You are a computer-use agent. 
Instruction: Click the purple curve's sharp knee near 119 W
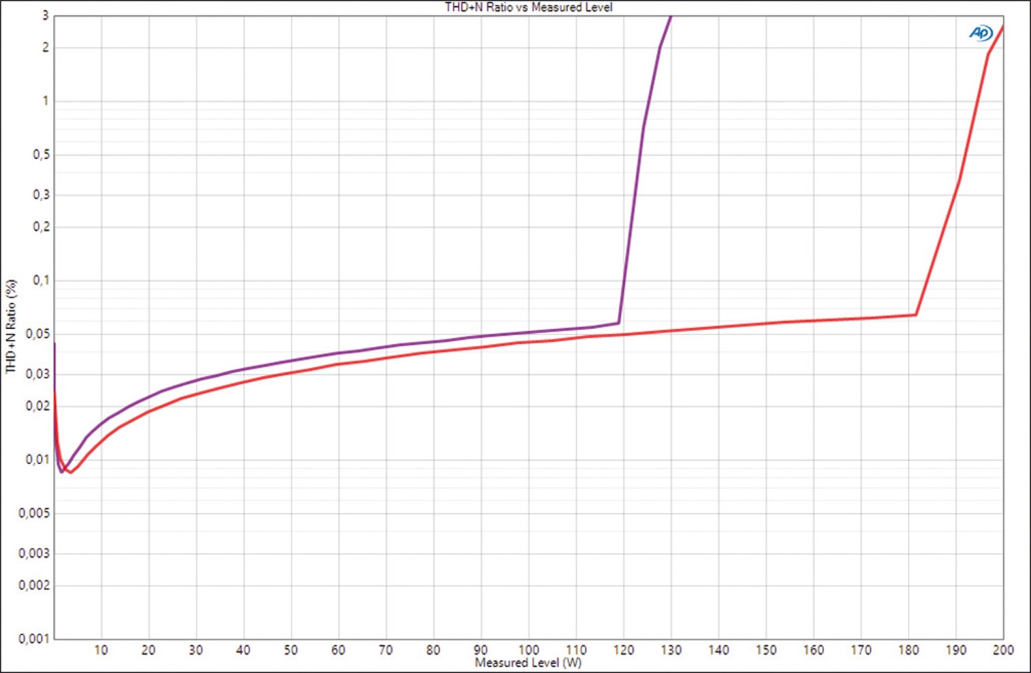pyautogui.click(x=619, y=322)
